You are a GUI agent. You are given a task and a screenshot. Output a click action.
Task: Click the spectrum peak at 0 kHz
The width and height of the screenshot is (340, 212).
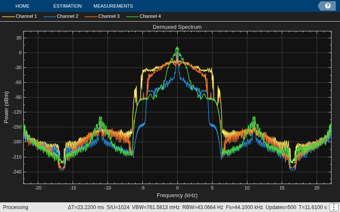(x=177, y=47)
